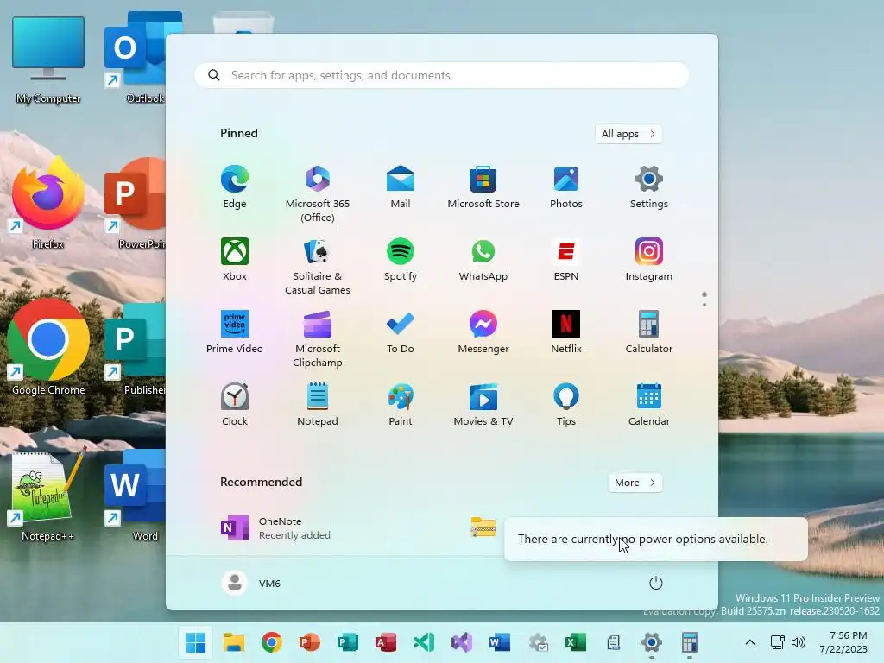884x663 pixels.
Task: Launch Google Chrome from the taskbar
Action: (x=272, y=642)
